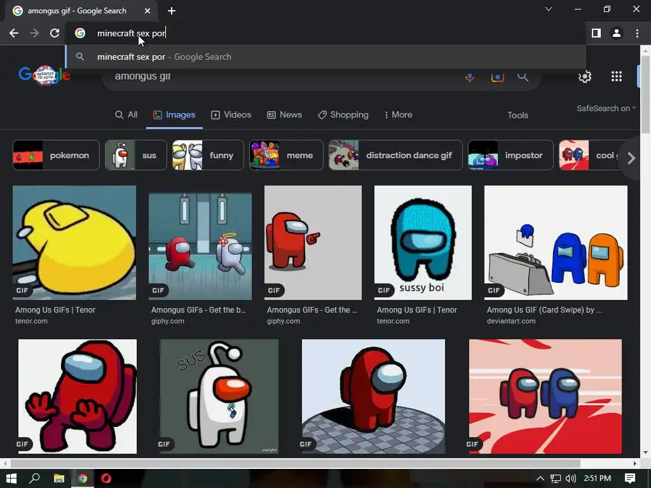Filter by the meme chip

[x=286, y=155]
